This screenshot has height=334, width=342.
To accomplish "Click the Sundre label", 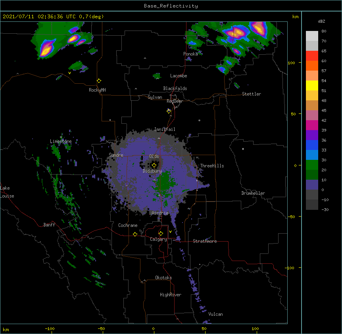I will pyautogui.click(x=116, y=155).
